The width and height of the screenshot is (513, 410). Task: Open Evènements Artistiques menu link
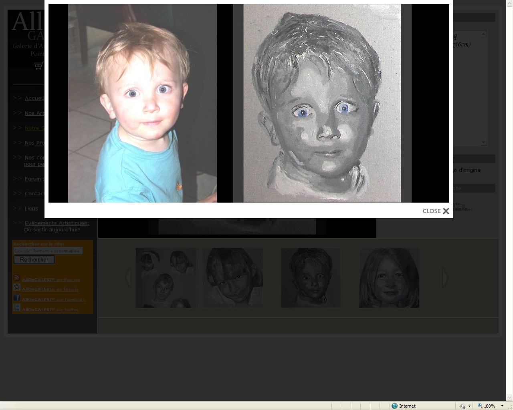click(x=57, y=223)
